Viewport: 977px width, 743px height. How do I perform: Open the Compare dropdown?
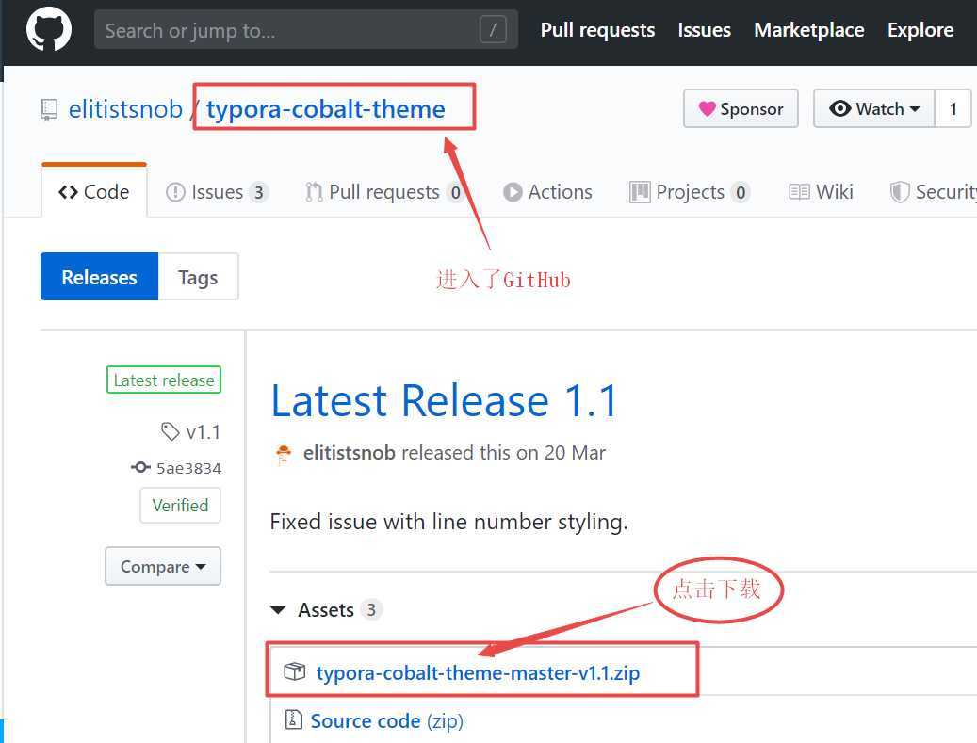163,566
